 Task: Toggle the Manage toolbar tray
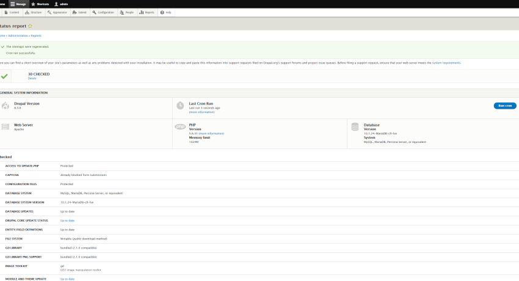tap(18, 4)
